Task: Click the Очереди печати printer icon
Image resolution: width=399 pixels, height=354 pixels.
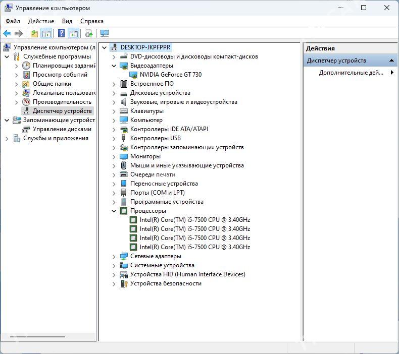Action: (x=124, y=174)
